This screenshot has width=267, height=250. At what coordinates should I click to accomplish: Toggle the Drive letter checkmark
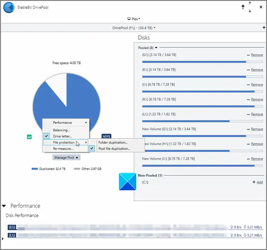(47, 136)
